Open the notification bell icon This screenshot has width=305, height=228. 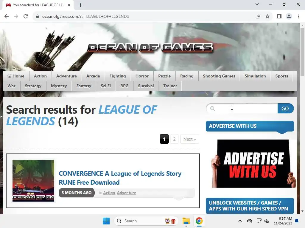coord(297,221)
